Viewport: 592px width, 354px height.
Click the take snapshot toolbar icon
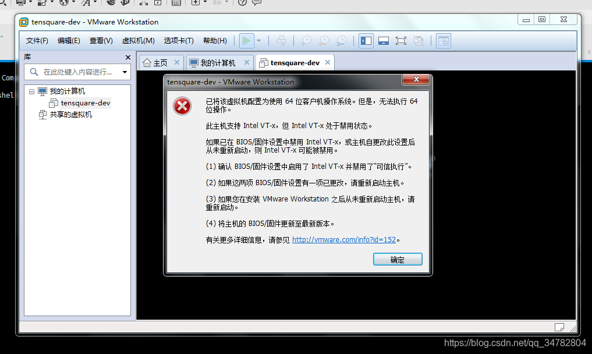(x=306, y=40)
